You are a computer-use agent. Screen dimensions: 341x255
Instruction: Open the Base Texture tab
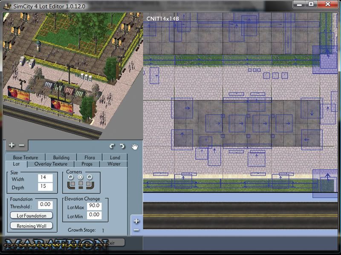[x=26, y=157]
